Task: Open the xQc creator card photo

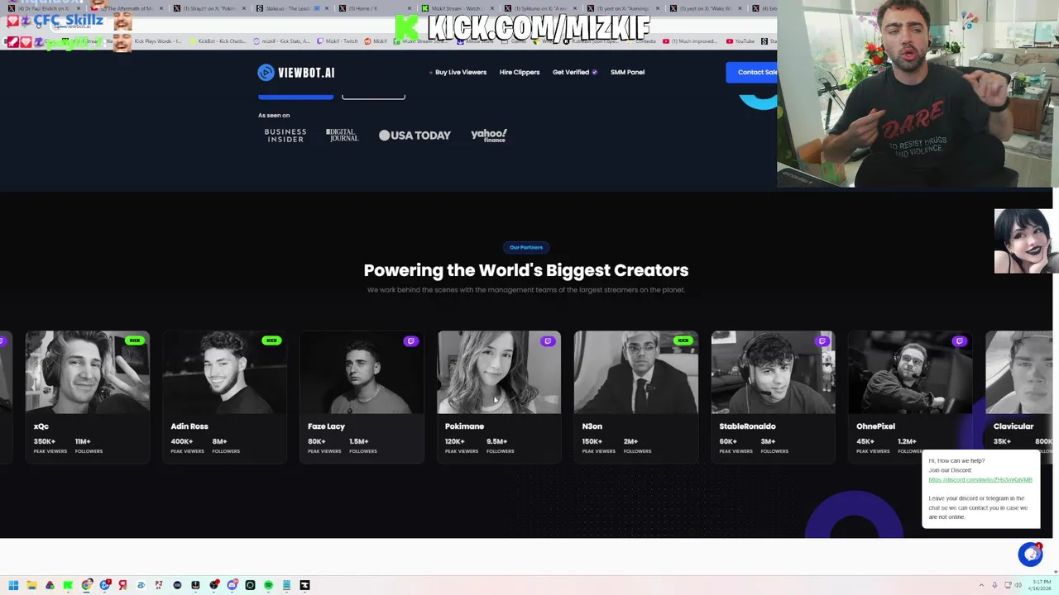Action: click(88, 372)
